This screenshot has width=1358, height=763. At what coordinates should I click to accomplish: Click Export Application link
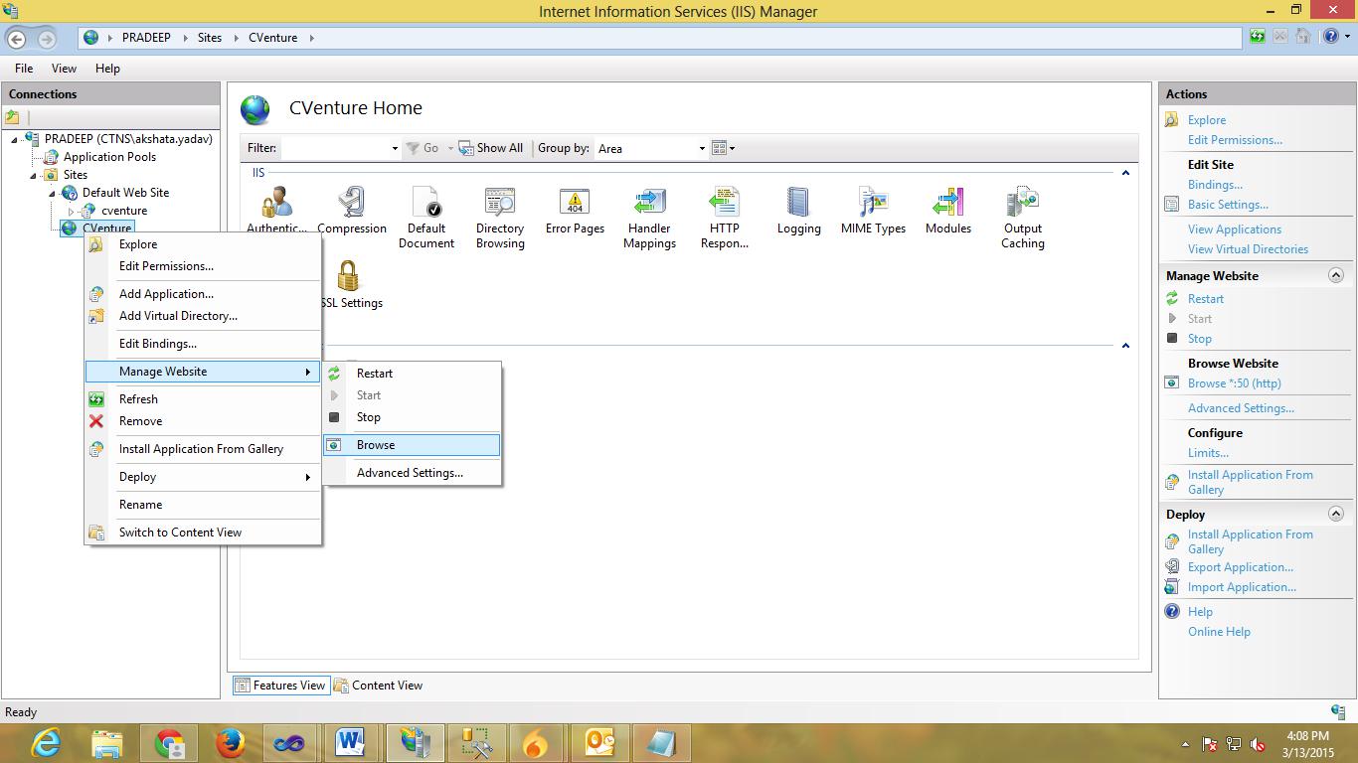[1240, 567]
